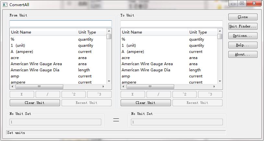Click the 'Set units' status bar text
The height and width of the screenshot is (141, 264).
coord(16,133)
